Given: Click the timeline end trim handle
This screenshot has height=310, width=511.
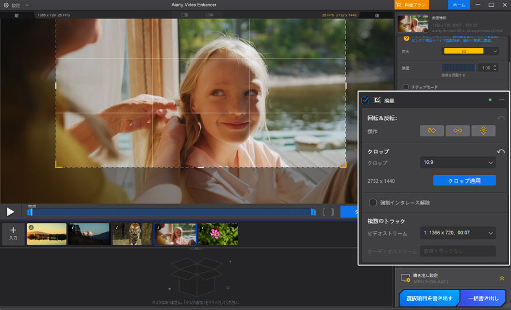Looking at the screenshot, I should coord(313,212).
